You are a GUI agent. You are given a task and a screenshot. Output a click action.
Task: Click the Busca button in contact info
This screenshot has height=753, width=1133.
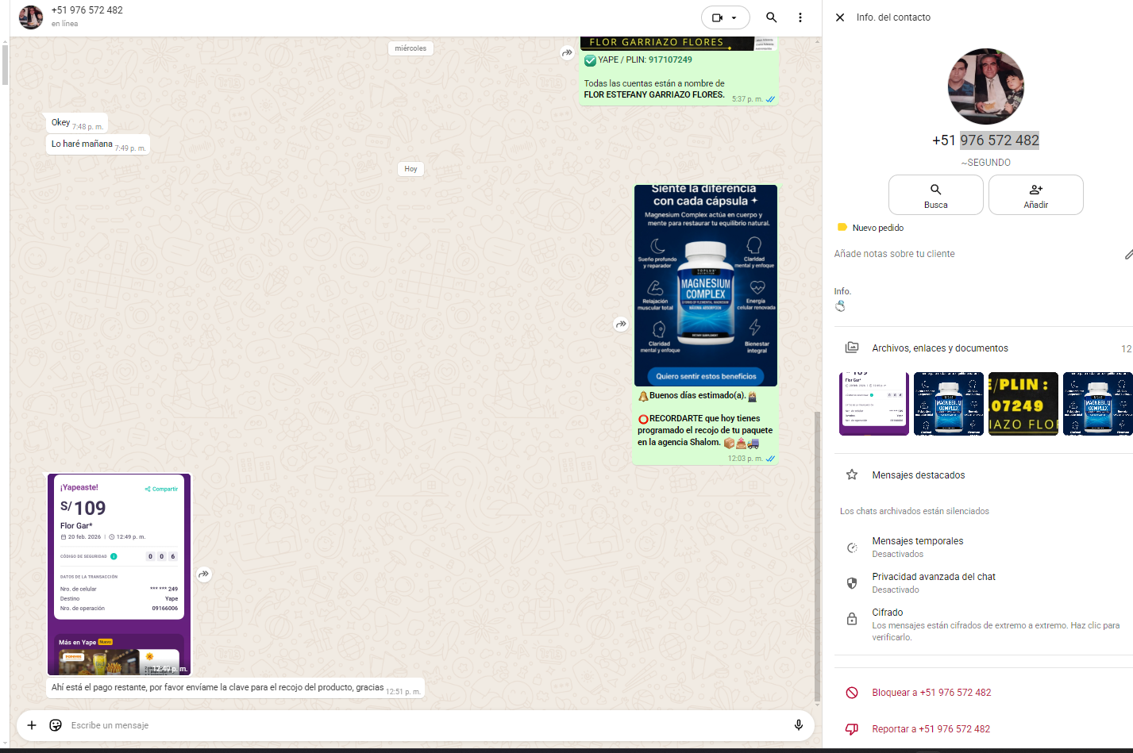[935, 195]
